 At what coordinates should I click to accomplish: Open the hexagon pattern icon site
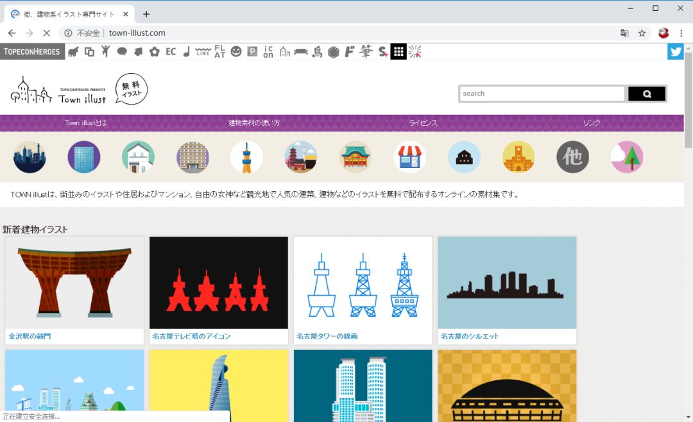(333, 52)
